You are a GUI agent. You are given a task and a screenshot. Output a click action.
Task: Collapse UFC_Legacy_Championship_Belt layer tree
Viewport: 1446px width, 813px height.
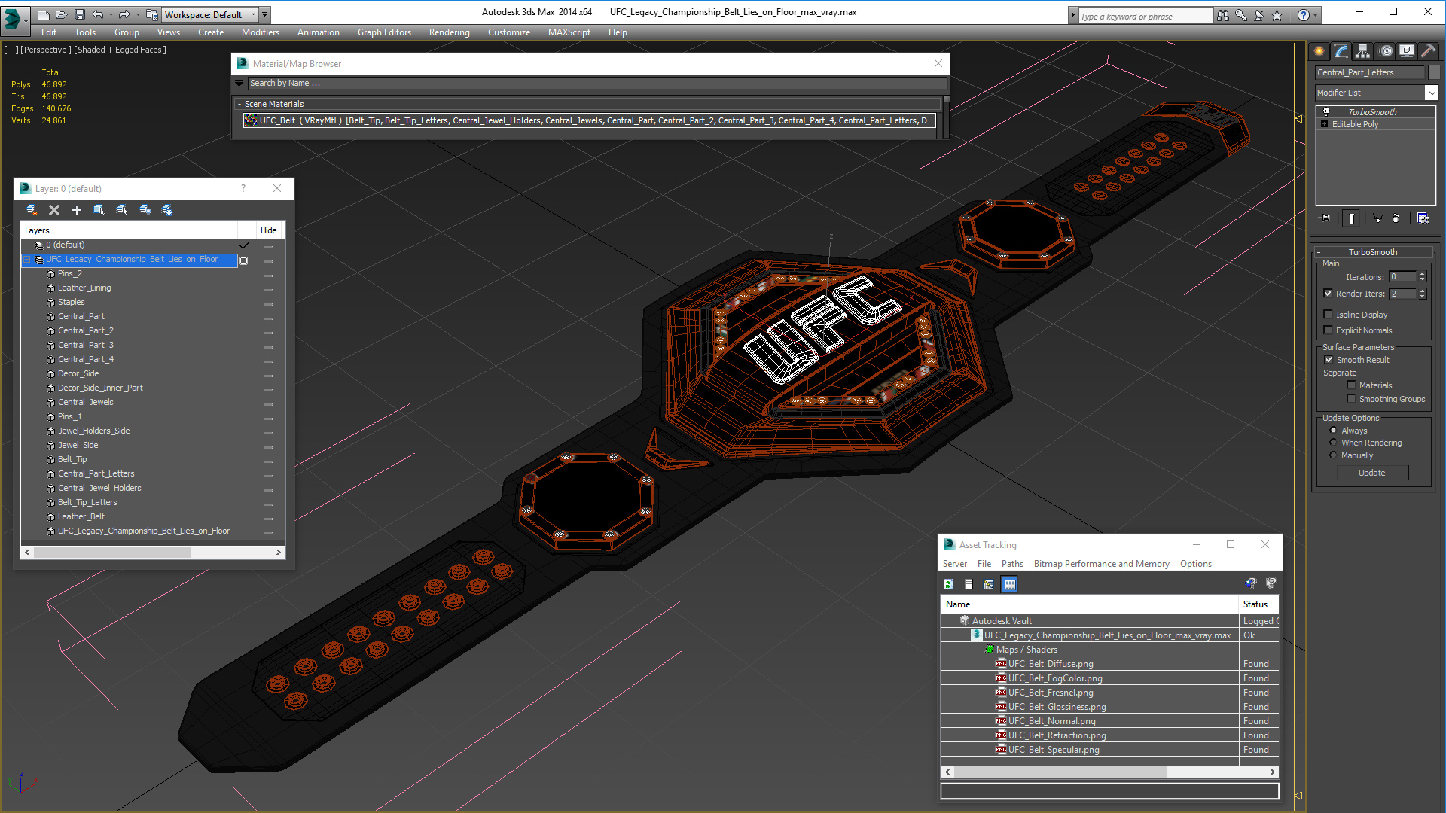pos(27,260)
